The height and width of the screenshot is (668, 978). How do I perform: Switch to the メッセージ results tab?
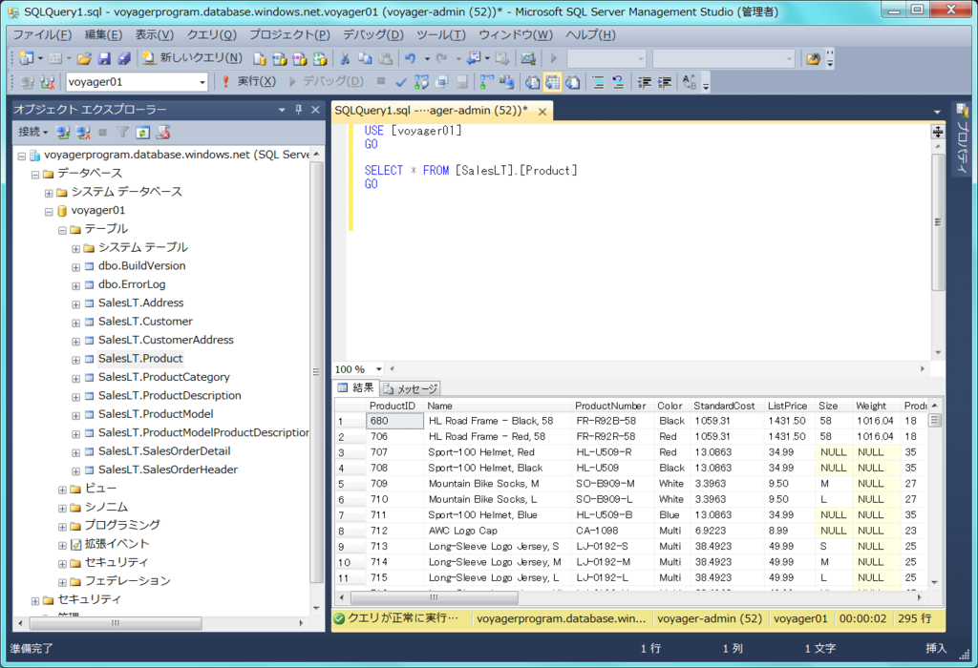[411, 388]
